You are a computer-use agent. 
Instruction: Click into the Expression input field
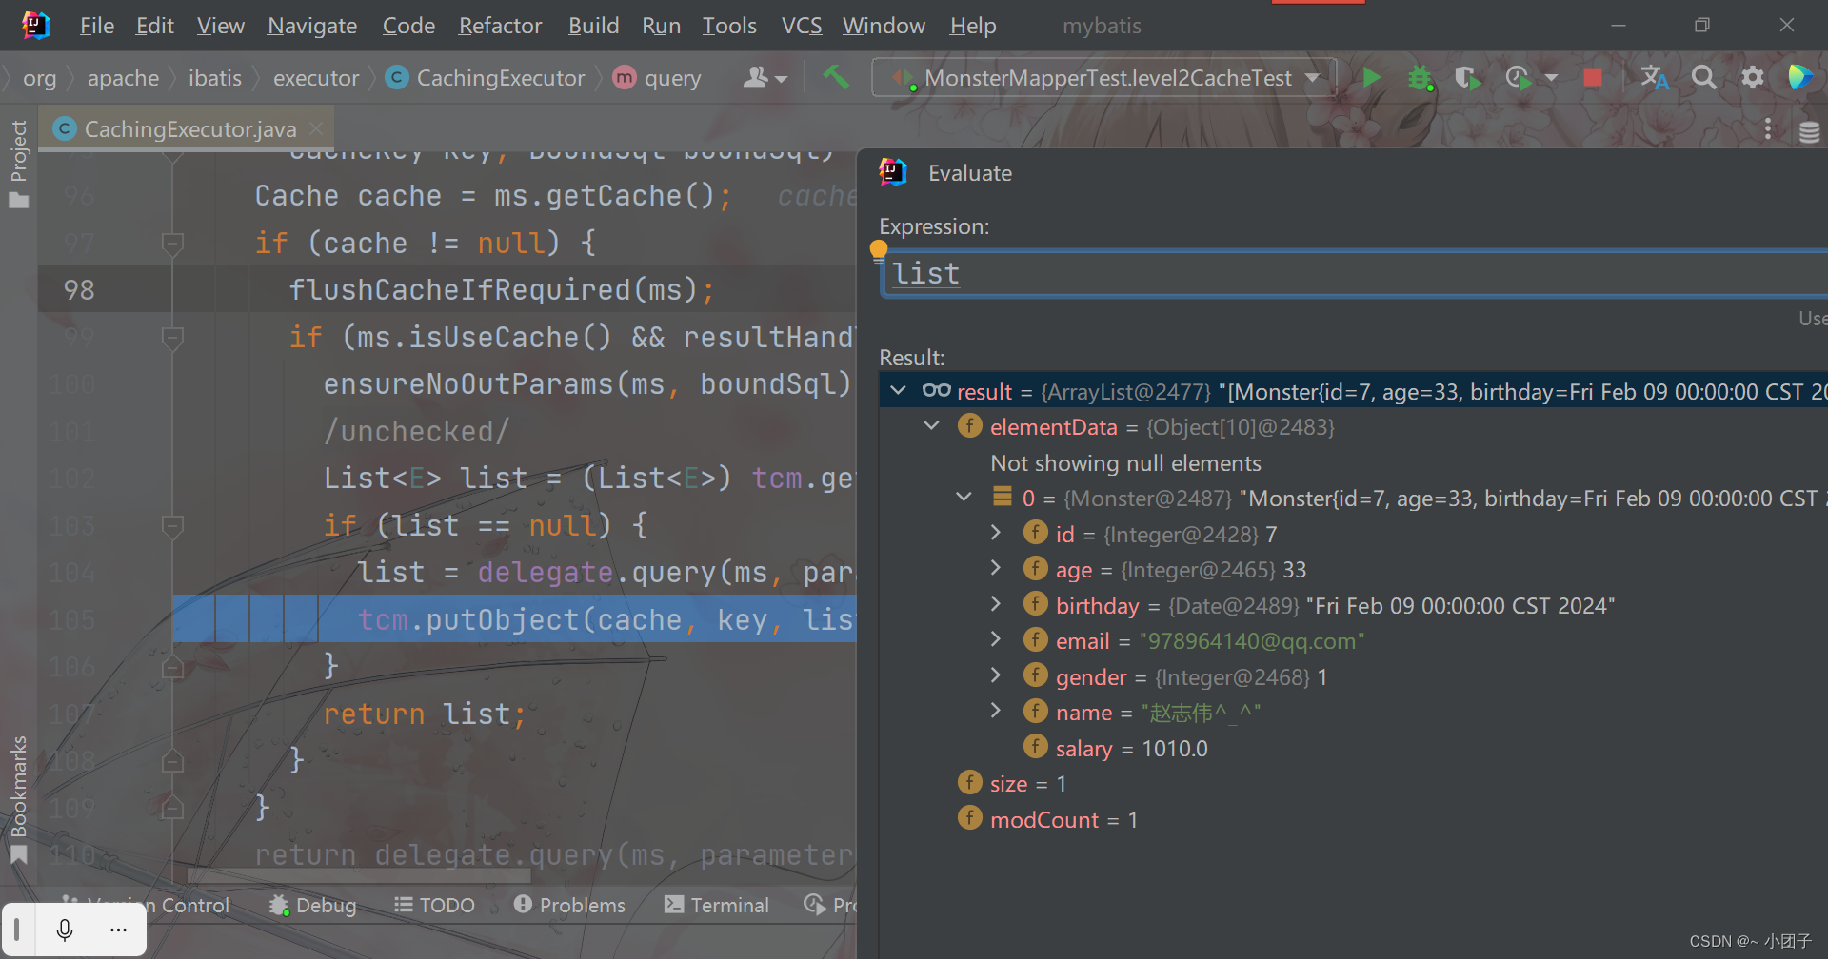(x=1355, y=274)
